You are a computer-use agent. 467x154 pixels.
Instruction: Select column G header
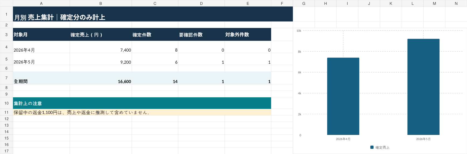(x=304, y=3)
